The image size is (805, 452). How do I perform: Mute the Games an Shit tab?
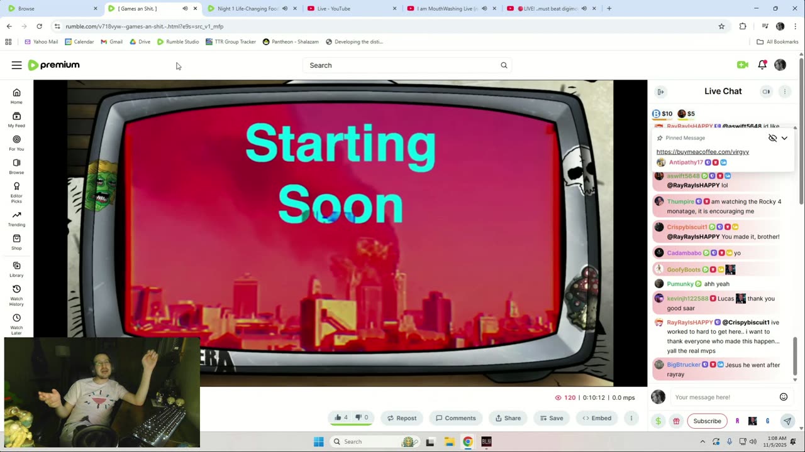(x=185, y=9)
